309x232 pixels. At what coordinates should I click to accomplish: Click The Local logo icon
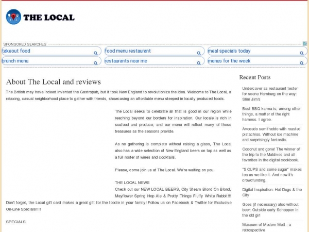point(13,17)
